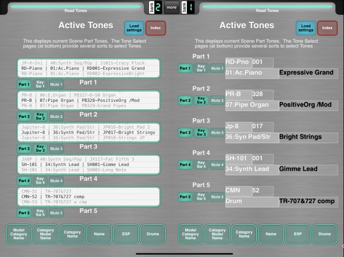The image size is (344, 257).
Task: Click the 328 tone number field
Action: point(263,94)
